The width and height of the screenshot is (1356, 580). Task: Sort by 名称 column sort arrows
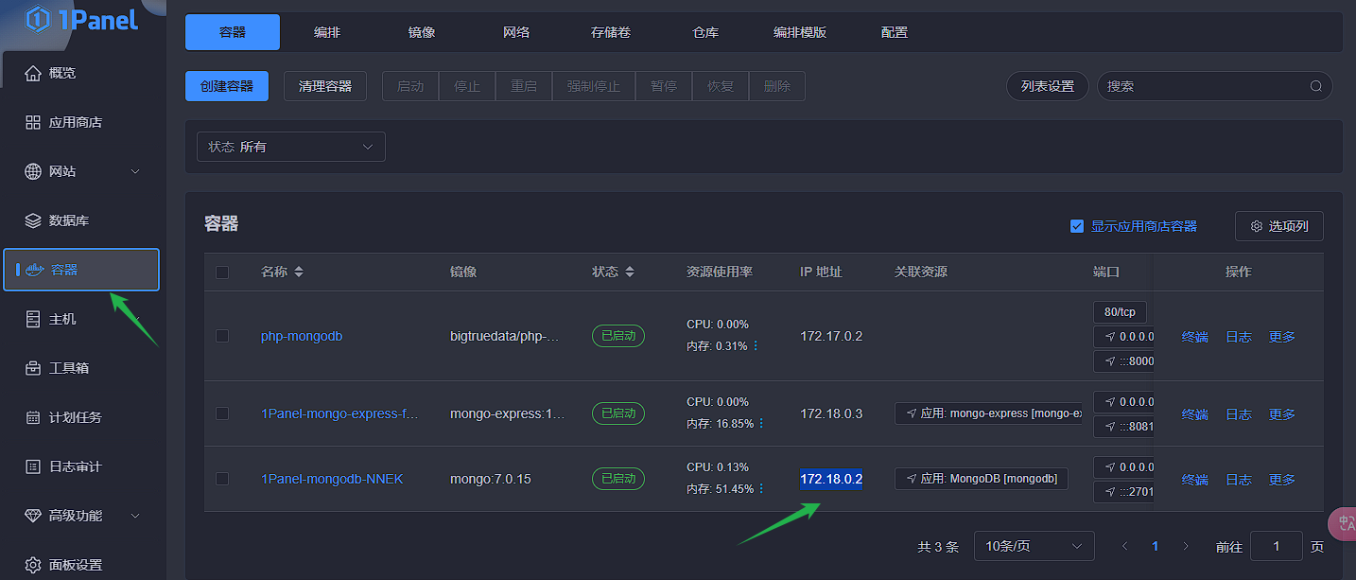click(299, 272)
